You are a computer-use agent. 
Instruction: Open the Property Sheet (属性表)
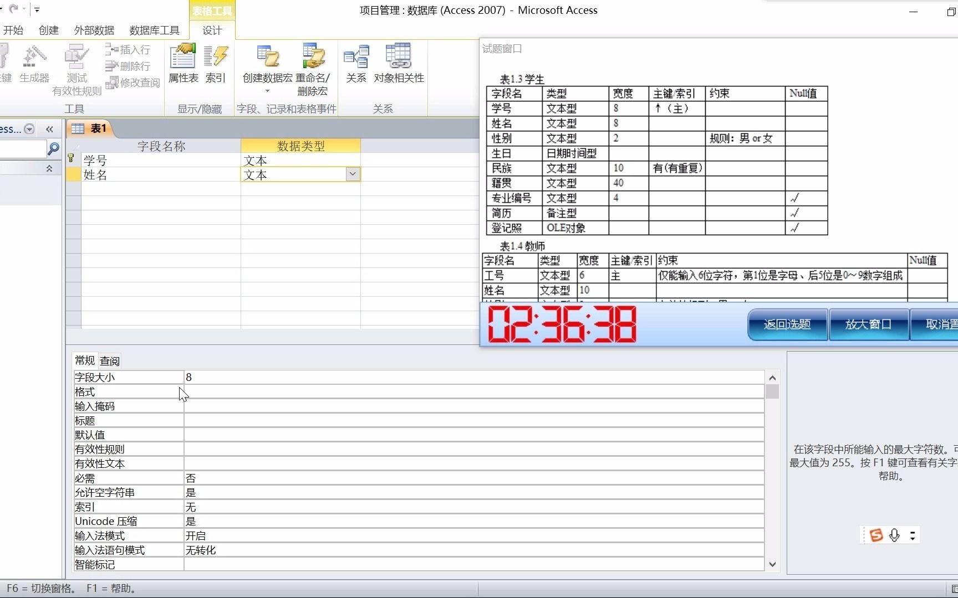point(184,64)
